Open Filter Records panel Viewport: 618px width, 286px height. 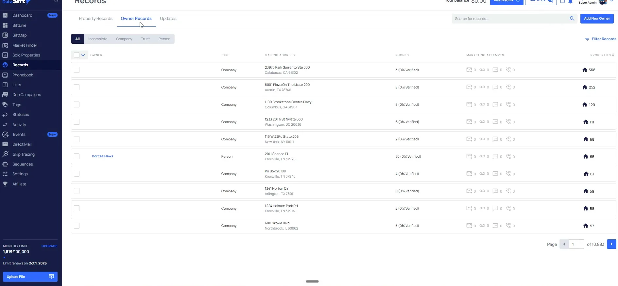coord(601,39)
